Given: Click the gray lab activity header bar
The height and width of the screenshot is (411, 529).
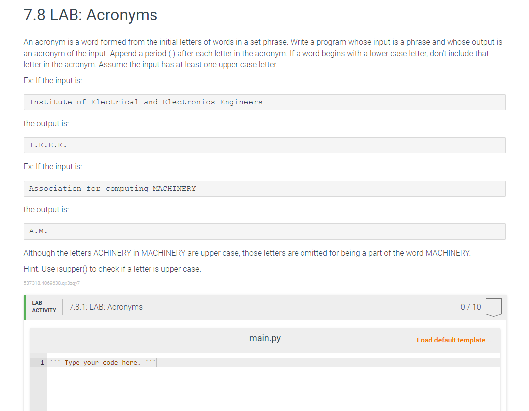Looking at the screenshot, I should tap(298, 307).
